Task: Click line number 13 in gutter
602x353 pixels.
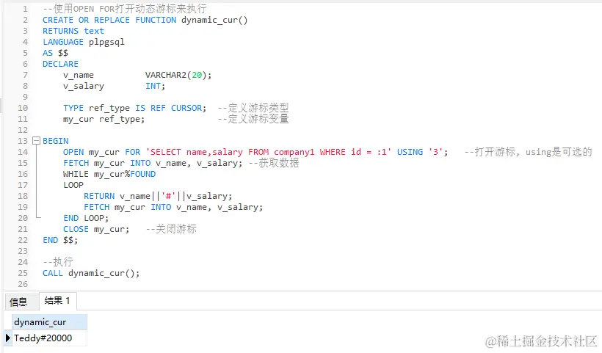Action: pos(23,141)
